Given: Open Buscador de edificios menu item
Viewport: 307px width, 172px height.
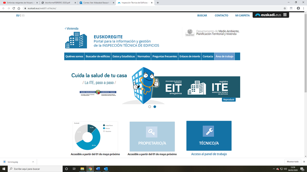Looking at the screenshot, I should 98,56.
